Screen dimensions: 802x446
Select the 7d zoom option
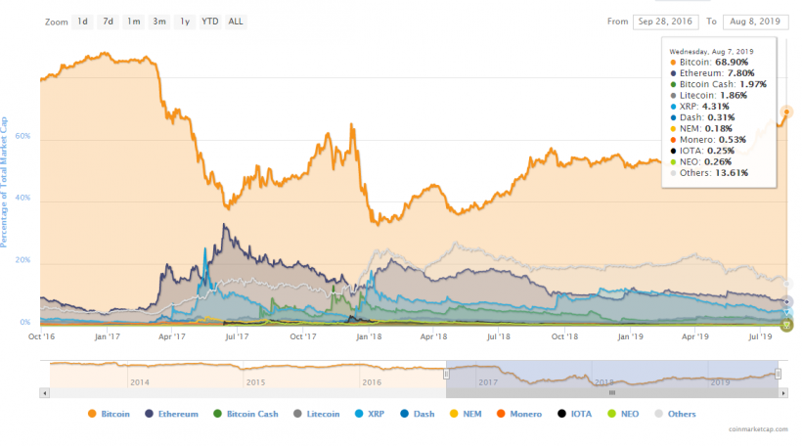[108, 22]
